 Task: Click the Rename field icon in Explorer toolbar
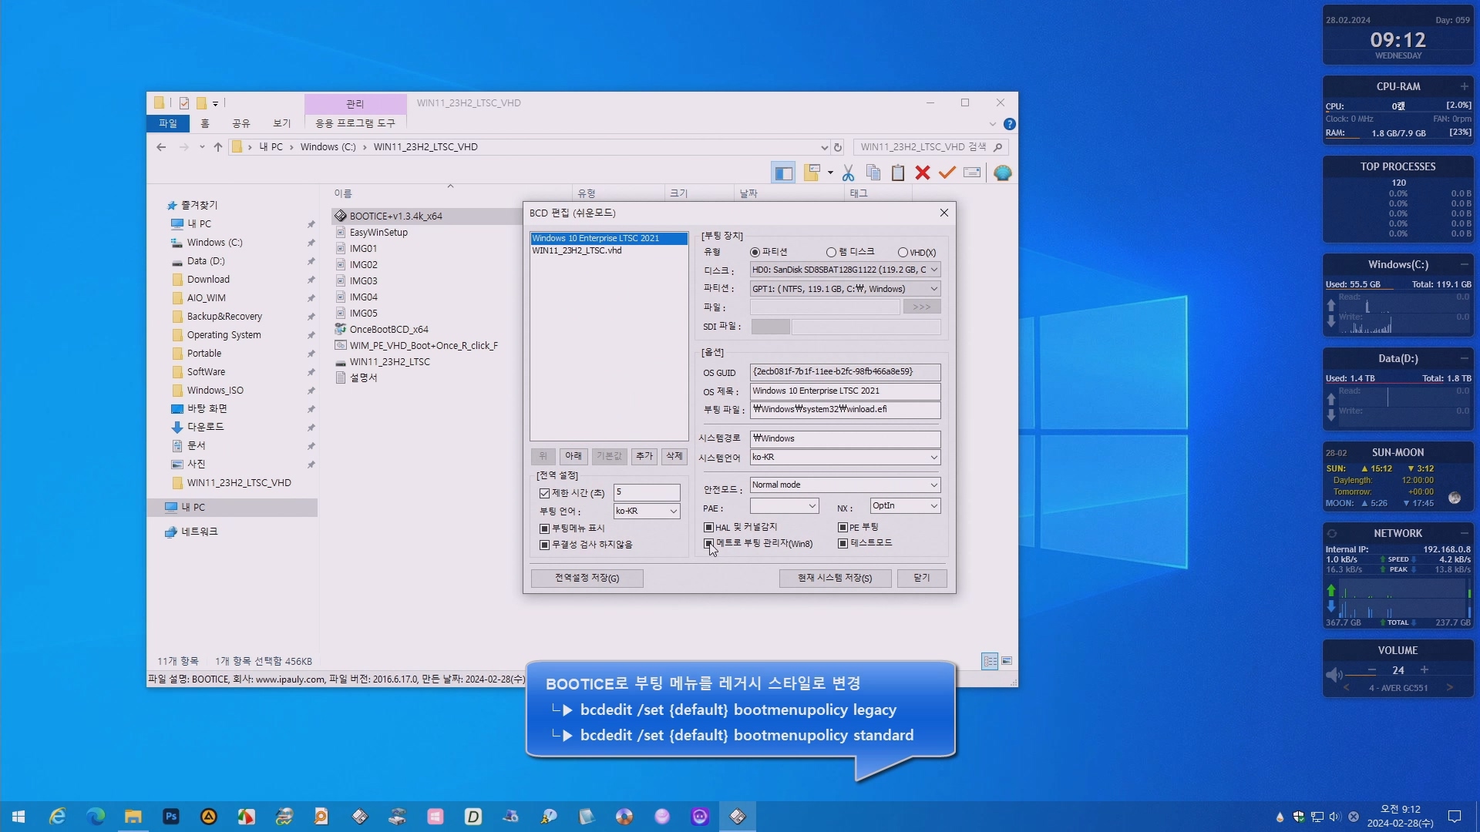(x=972, y=173)
